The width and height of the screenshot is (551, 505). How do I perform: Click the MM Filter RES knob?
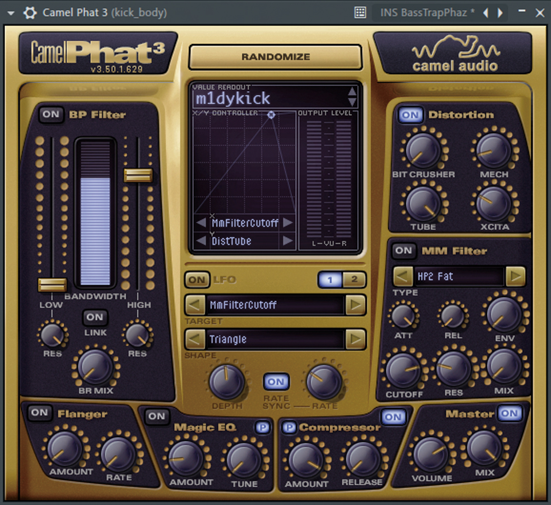453,368
